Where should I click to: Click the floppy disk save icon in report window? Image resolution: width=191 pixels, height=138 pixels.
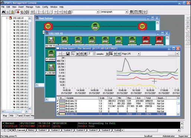click(x=68, y=54)
